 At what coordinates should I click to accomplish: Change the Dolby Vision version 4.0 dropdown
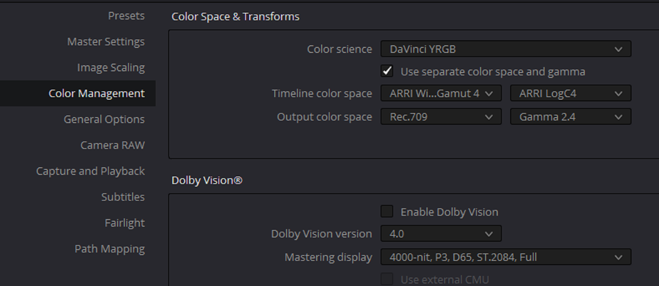441,234
